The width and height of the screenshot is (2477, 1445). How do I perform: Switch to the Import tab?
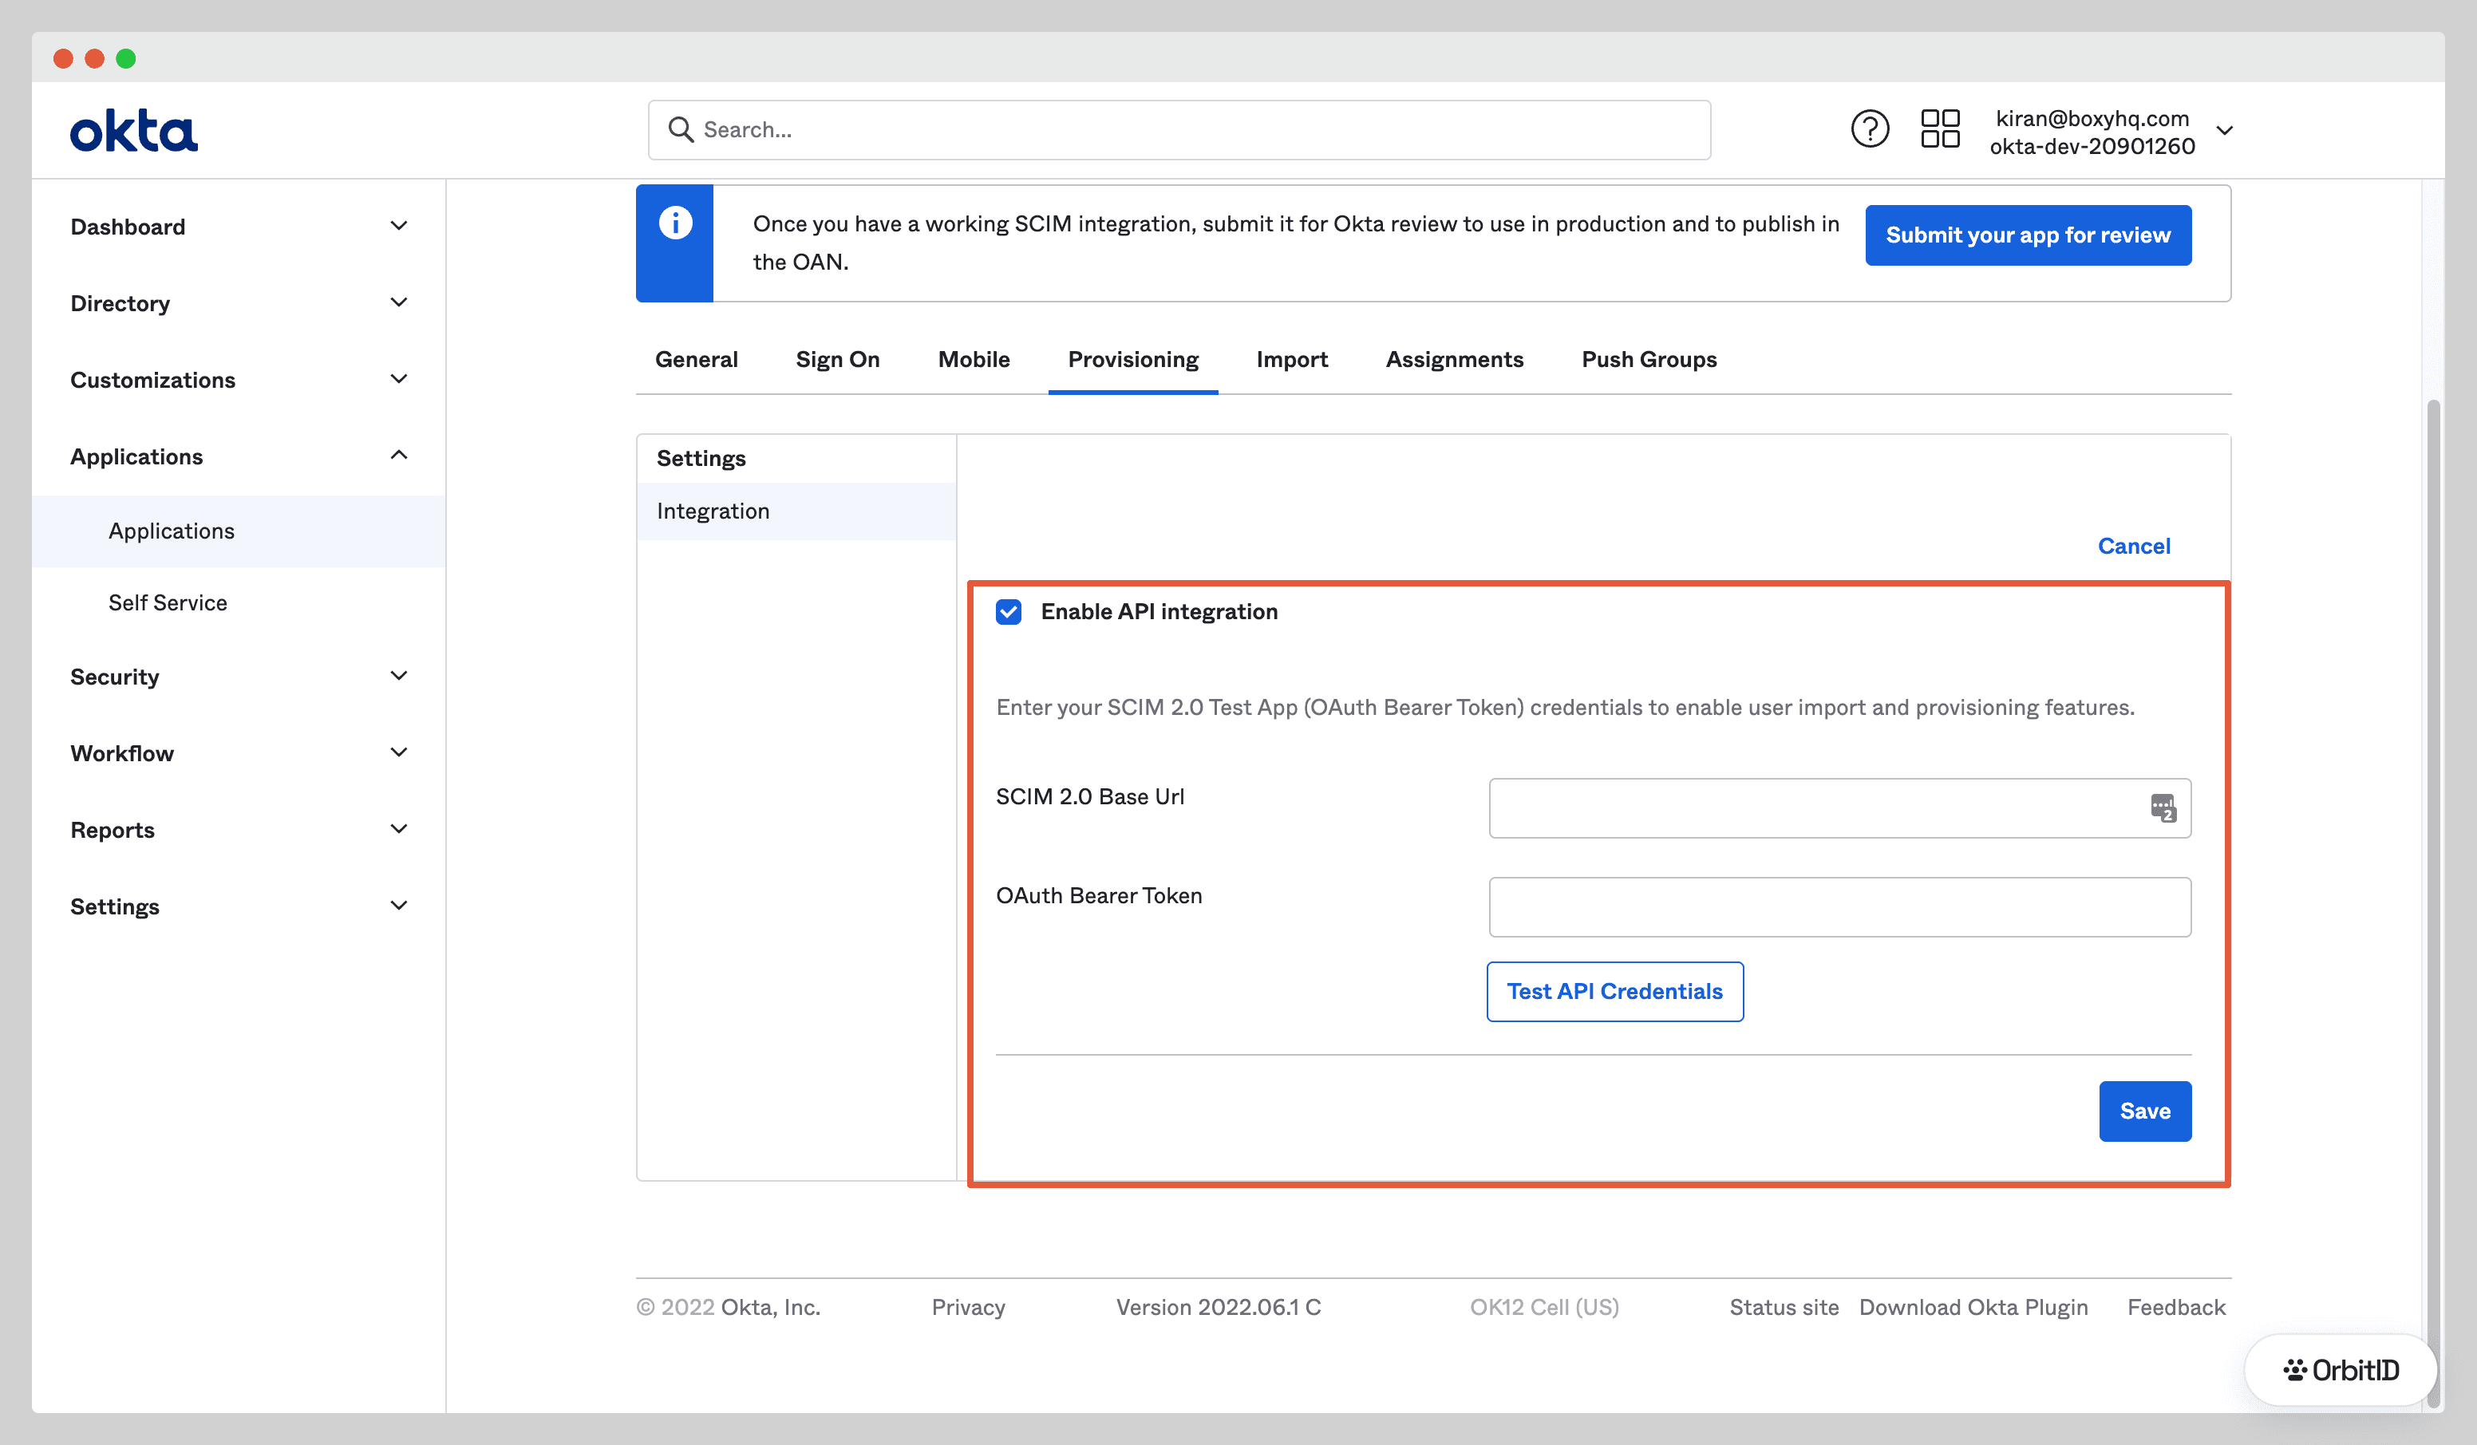click(x=1292, y=360)
